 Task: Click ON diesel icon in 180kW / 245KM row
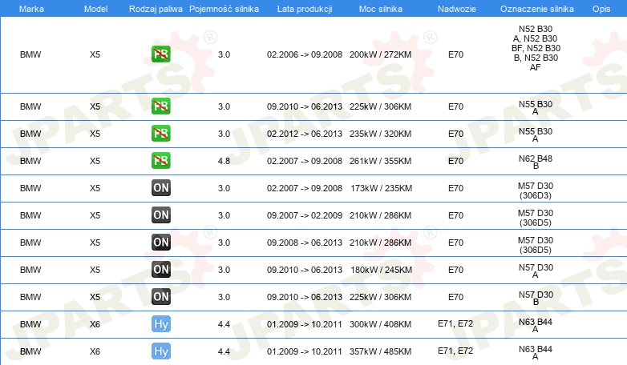160,269
